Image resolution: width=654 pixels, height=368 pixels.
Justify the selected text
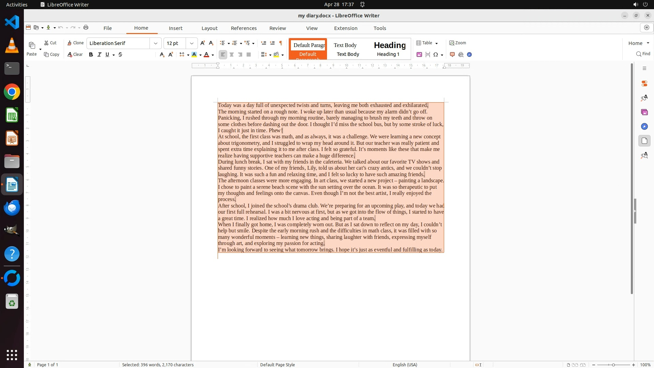coord(249,55)
